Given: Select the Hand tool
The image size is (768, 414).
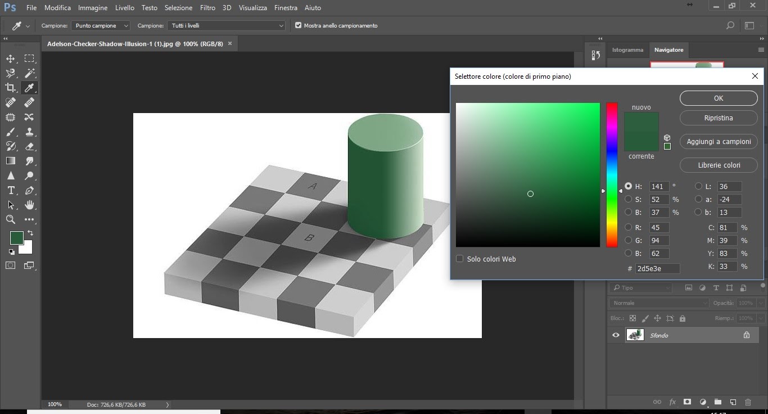Looking at the screenshot, I should pyautogui.click(x=29, y=205).
